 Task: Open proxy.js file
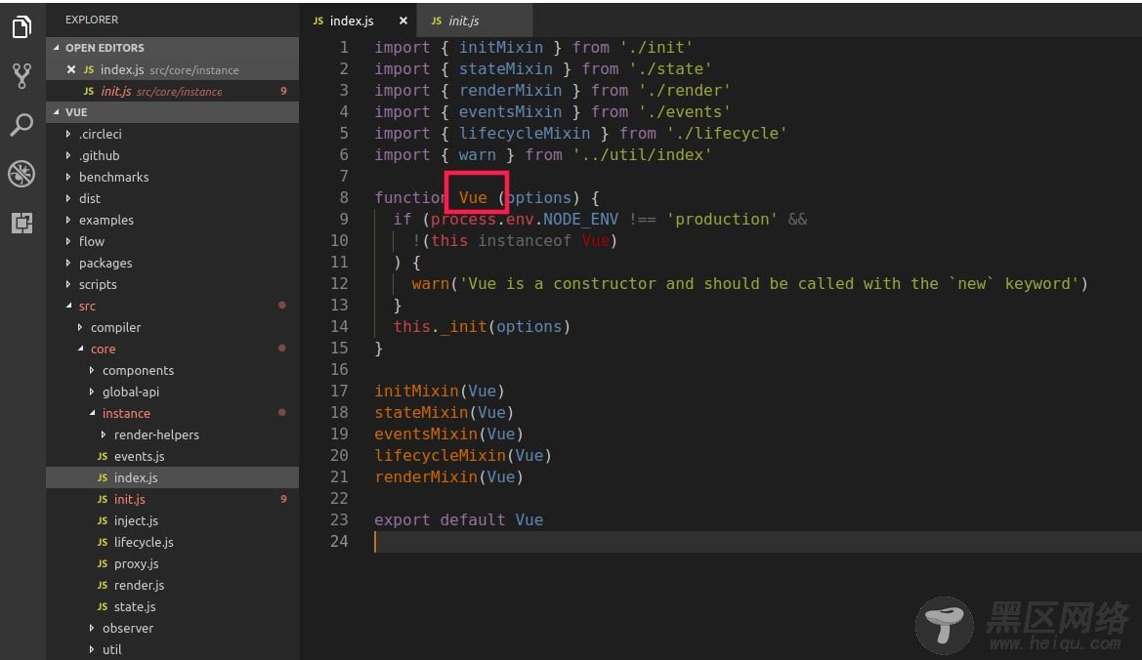pos(172,563)
